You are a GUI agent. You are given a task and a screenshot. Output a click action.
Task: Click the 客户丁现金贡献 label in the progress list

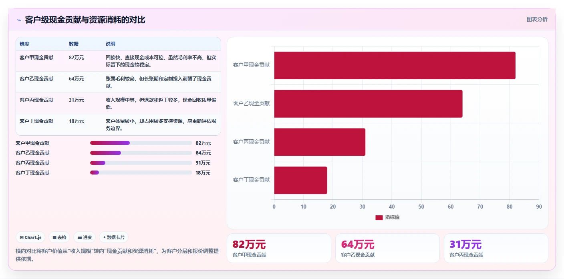point(32,173)
